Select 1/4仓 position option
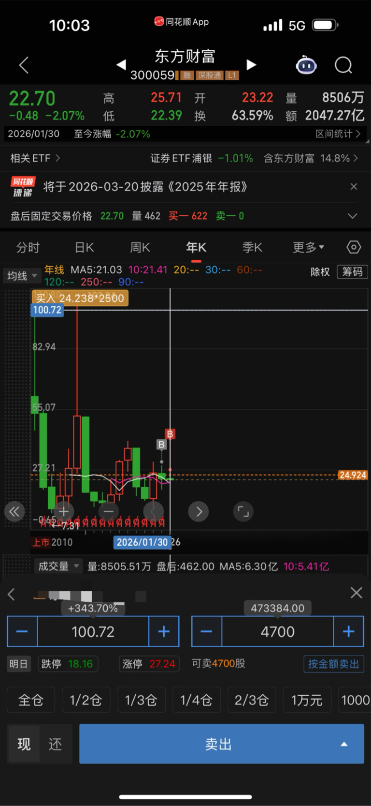This screenshot has height=806, width=371. point(196,700)
